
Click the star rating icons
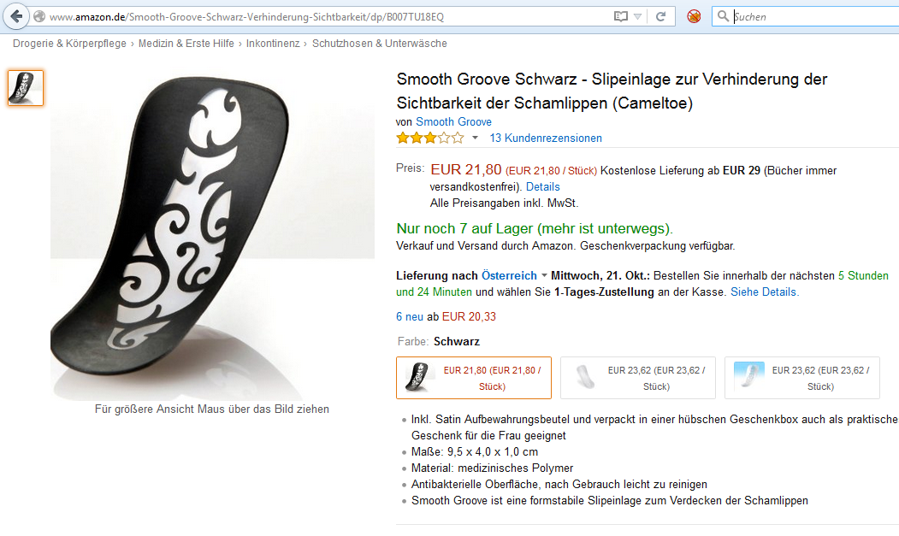click(430, 138)
